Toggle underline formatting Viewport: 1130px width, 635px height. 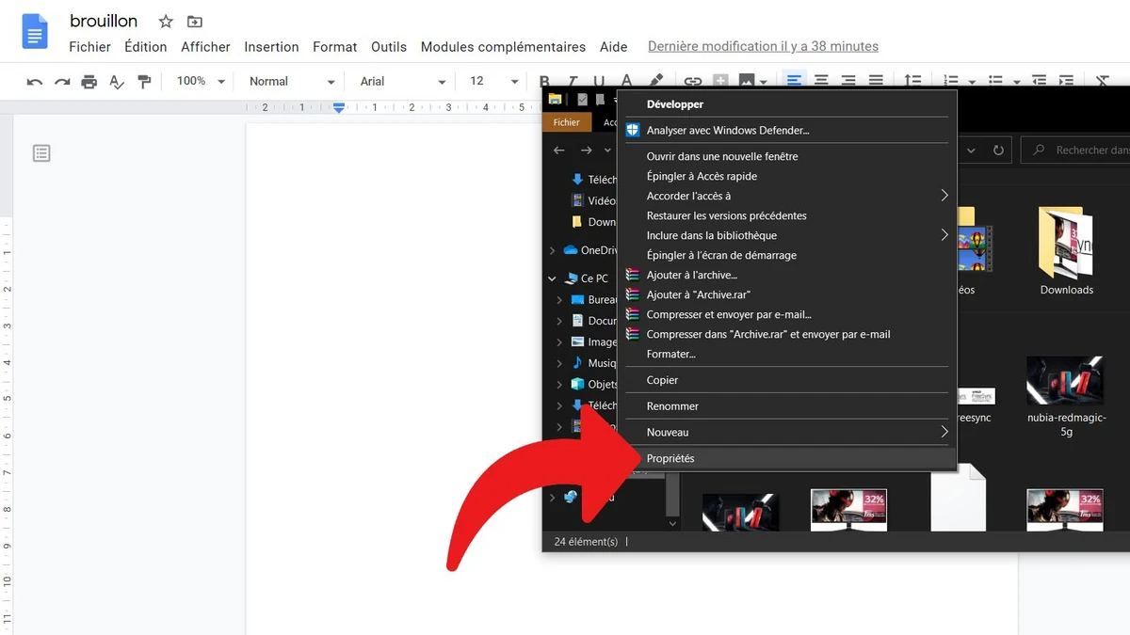pos(599,81)
